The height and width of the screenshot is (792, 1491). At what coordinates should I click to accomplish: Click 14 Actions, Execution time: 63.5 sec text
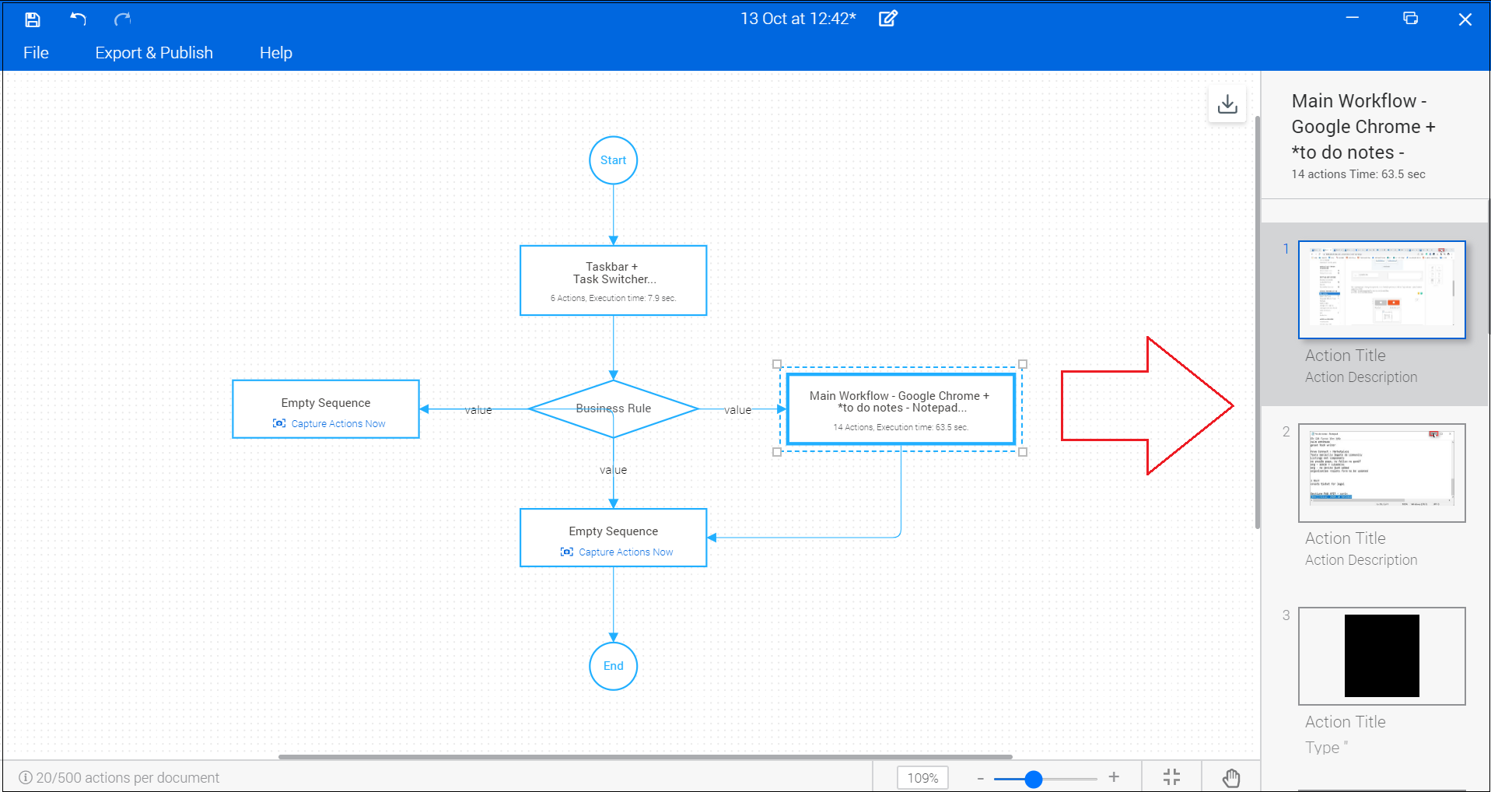pyautogui.click(x=901, y=427)
